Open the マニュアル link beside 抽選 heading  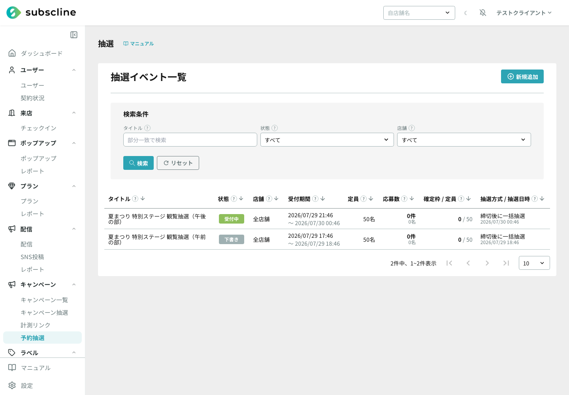[x=138, y=44]
